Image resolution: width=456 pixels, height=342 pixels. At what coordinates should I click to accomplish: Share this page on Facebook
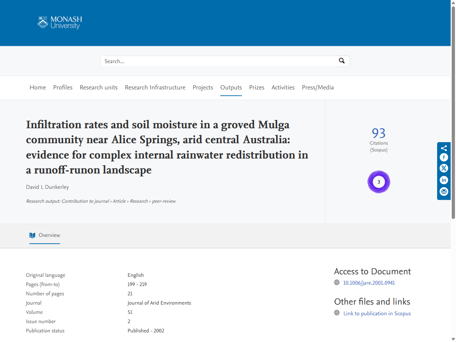[444, 157]
